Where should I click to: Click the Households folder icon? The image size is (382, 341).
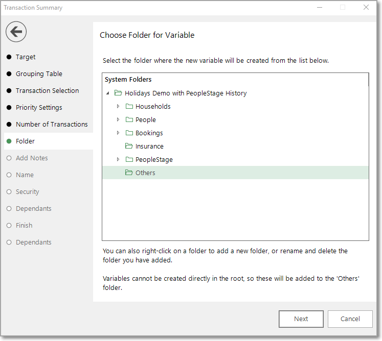[129, 106]
